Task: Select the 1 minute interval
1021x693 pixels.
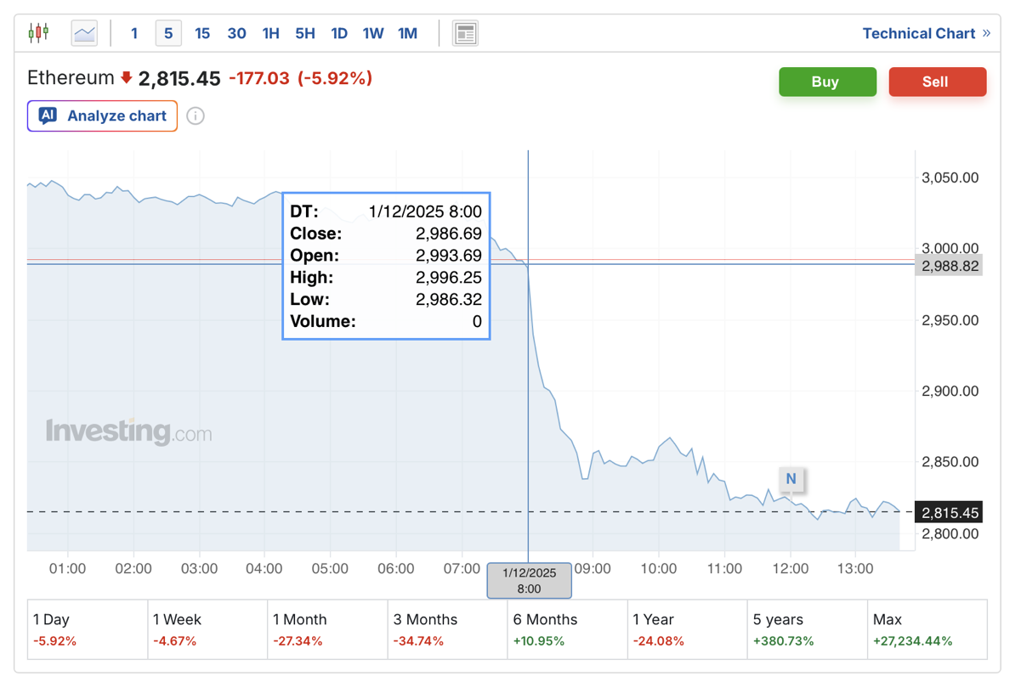Action: pyautogui.click(x=134, y=33)
